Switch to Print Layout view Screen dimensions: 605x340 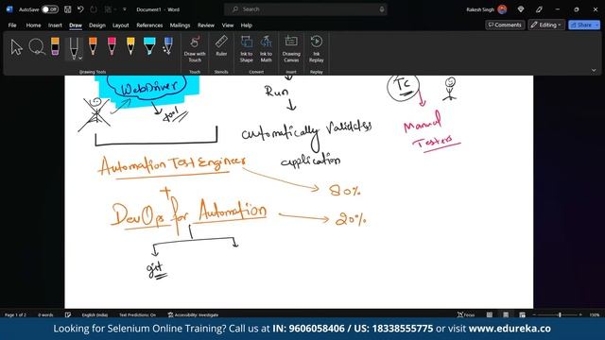pos(506,314)
